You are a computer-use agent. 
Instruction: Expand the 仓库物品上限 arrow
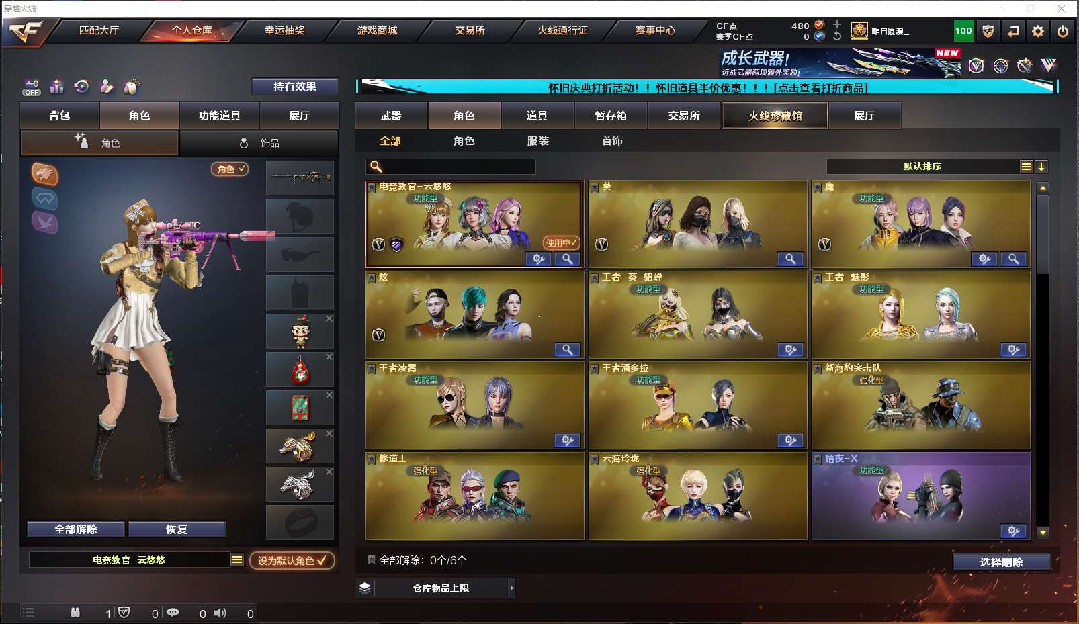(511, 588)
